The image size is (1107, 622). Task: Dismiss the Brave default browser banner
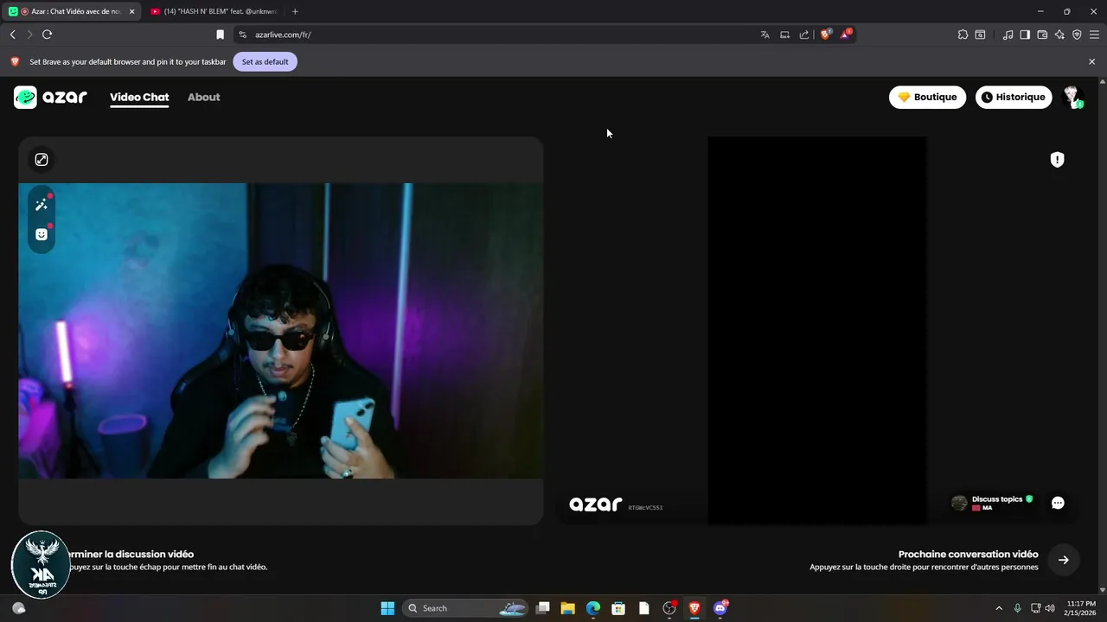point(1091,62)
